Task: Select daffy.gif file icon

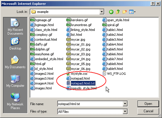Action: tap(32, 44)
